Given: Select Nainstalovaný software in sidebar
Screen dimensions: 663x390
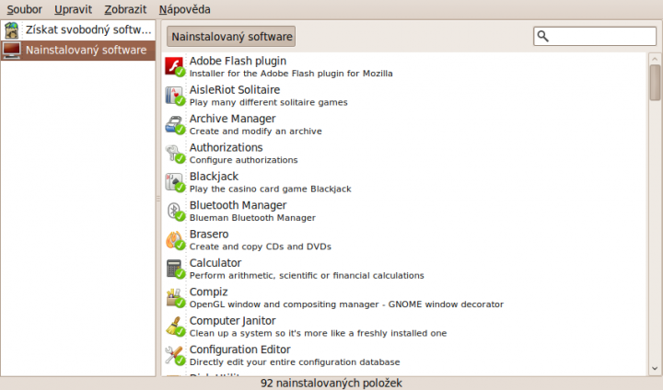Looking at the screenshot, I should tap(78, 51).
